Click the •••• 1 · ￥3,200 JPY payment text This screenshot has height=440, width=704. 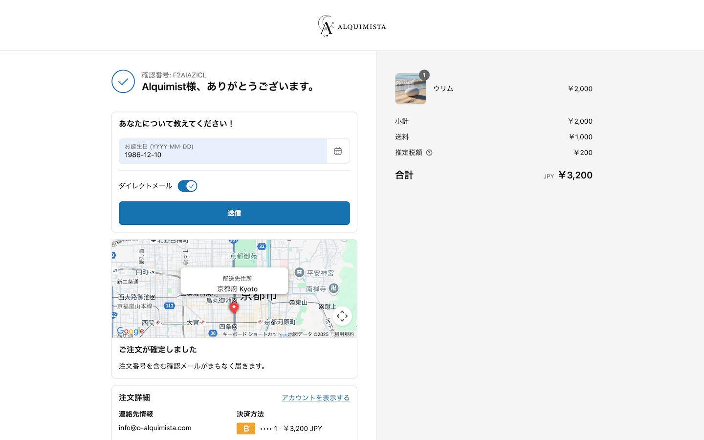coord(291,428)
